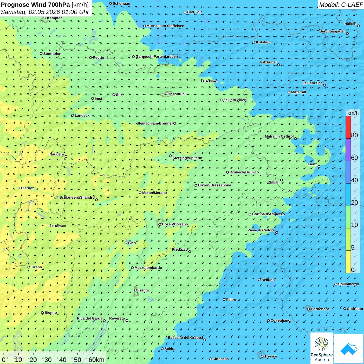The image size is (364, 364).
Task: Click the Meran/Merano label
Action: pos(154,193)
